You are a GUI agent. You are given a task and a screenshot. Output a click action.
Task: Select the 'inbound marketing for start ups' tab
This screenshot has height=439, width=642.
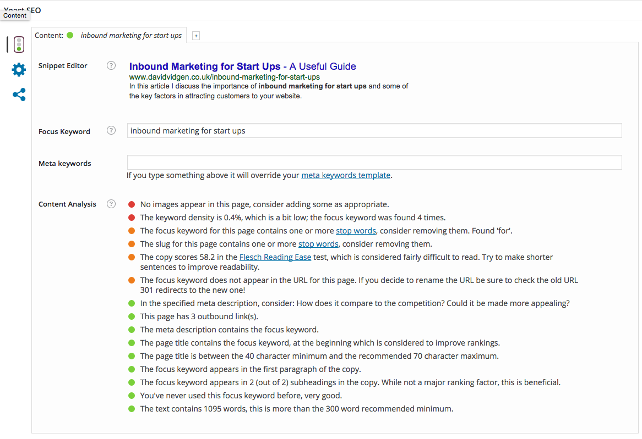[x=131, y=35]
